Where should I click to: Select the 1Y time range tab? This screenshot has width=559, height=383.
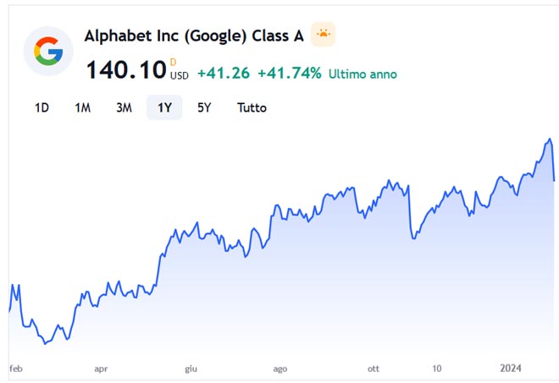(x=163, y=107)
